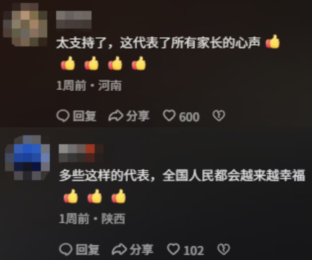Click share arrow icon on Henan comment
Image resolution: width=312 pixels, height=260 pixels.
pyautogui.click(x=116, y=116)
